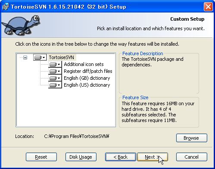Collapse the TortoiseSVN feature tree node

point(25,57)
